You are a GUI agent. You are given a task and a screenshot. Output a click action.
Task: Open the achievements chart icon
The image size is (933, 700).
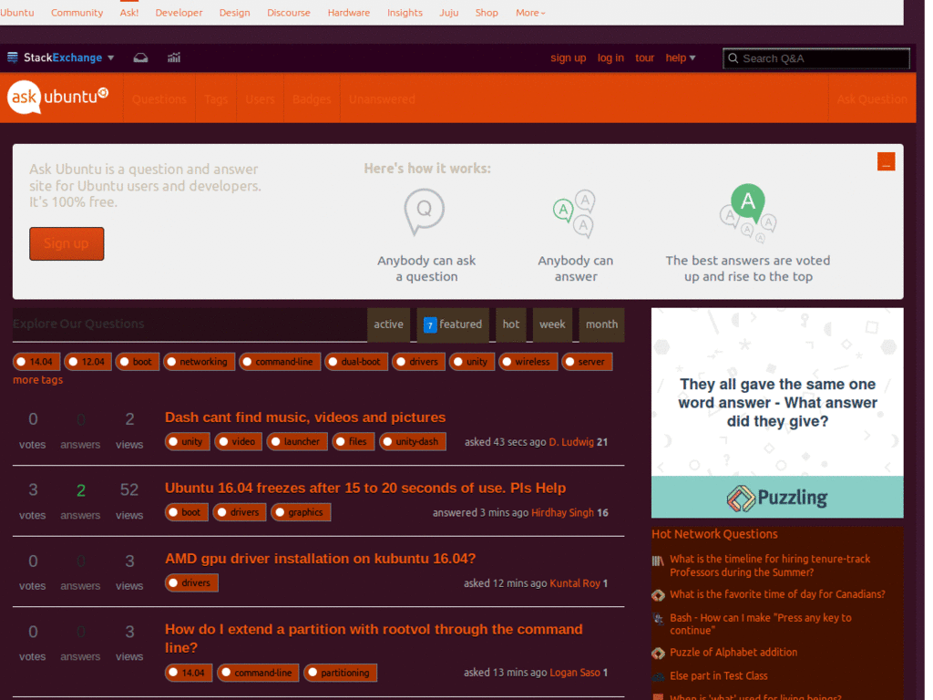pos(174,57)
